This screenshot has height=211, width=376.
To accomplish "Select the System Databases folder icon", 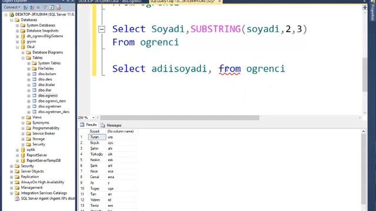I will (x=23, y=25).
